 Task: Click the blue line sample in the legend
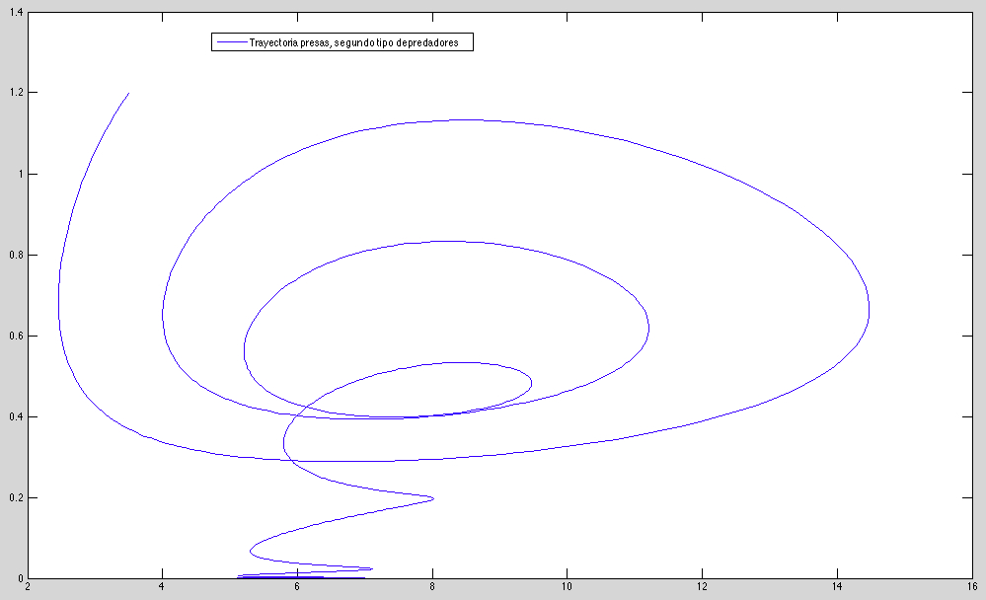point(231,43)
